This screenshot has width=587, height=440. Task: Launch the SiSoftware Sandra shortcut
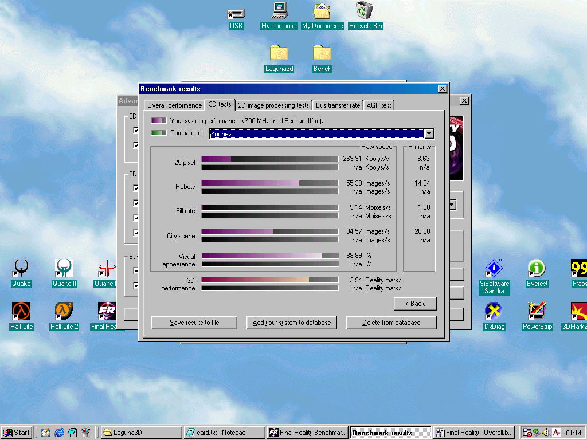point(494,268)
